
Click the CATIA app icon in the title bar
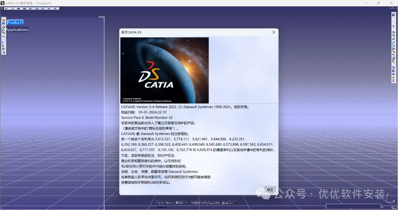(2, 3)
